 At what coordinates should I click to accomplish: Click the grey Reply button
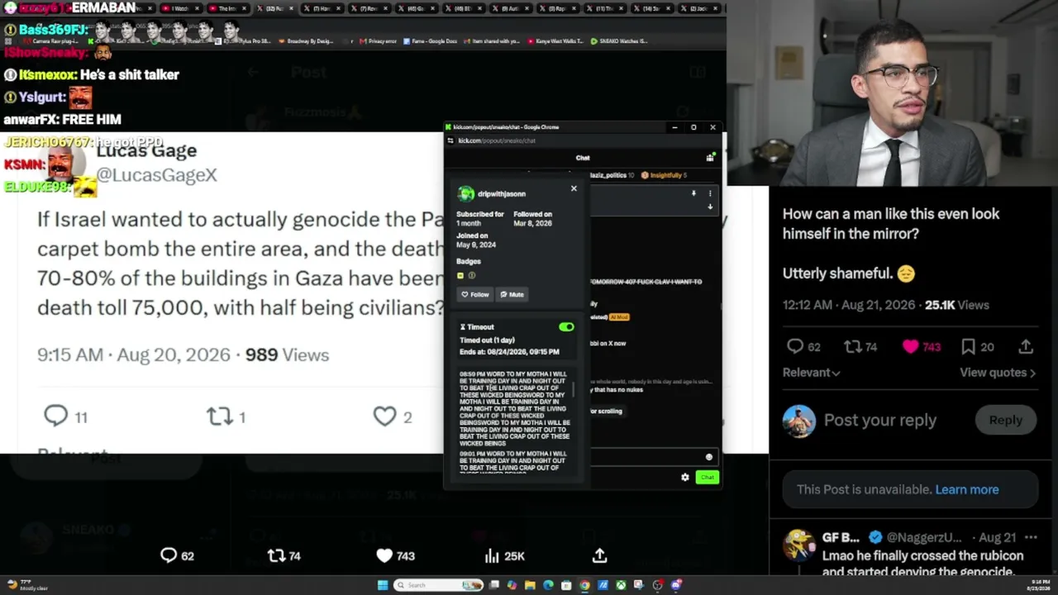1006,420
